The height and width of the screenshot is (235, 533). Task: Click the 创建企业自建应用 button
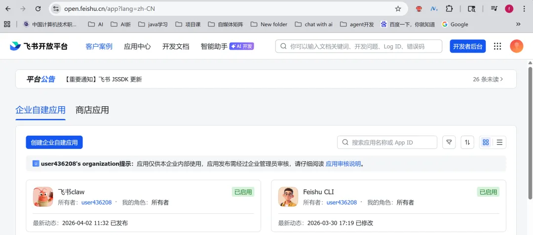(x=54, y=142)
